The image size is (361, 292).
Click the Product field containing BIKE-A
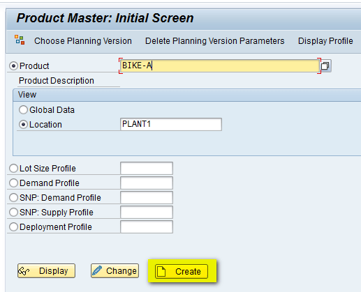(220, 66)
